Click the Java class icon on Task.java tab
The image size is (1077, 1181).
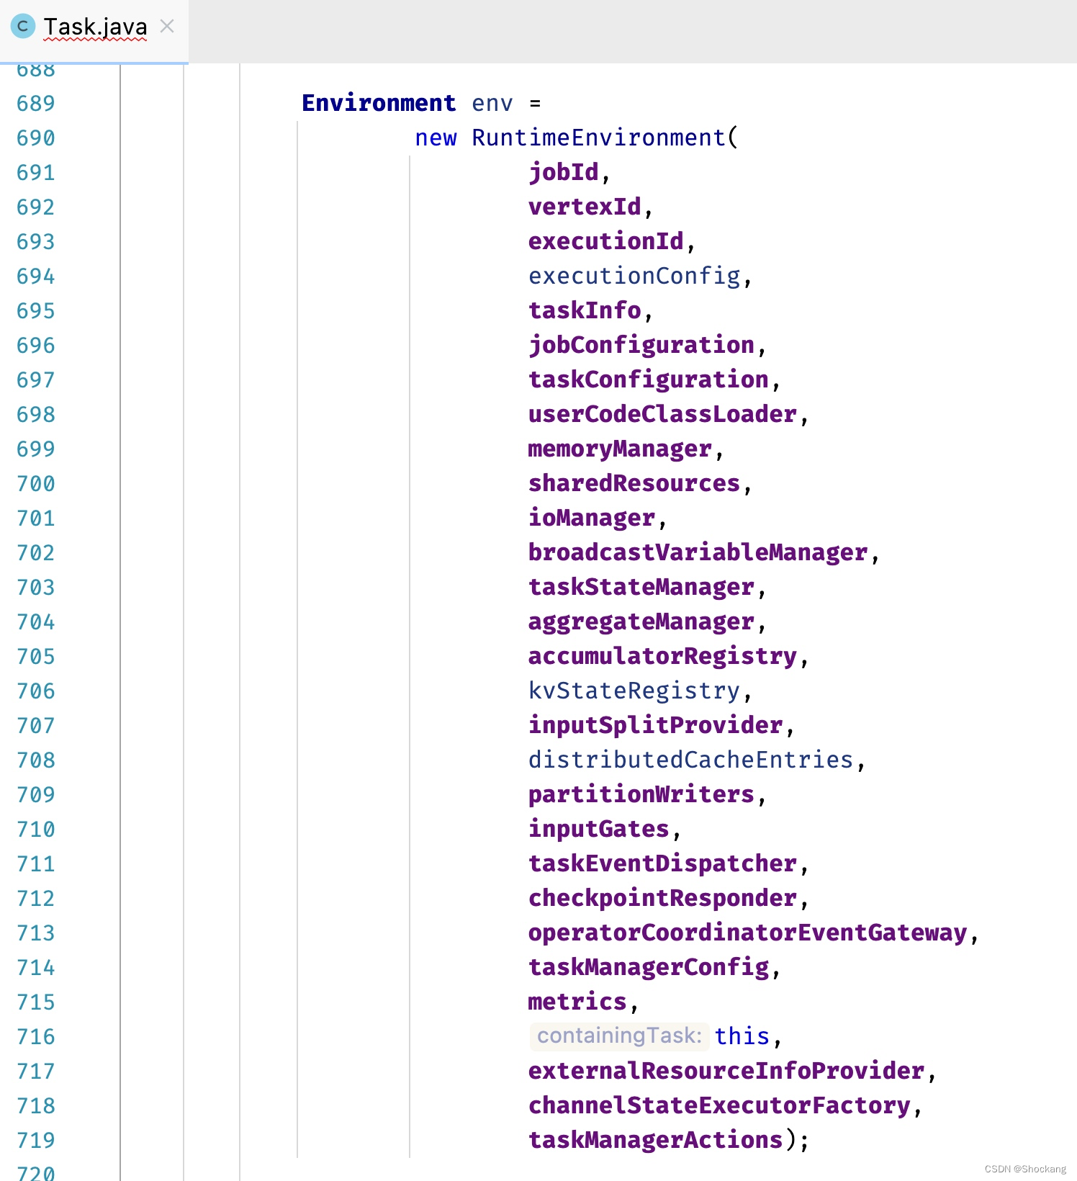pos(22,26)
